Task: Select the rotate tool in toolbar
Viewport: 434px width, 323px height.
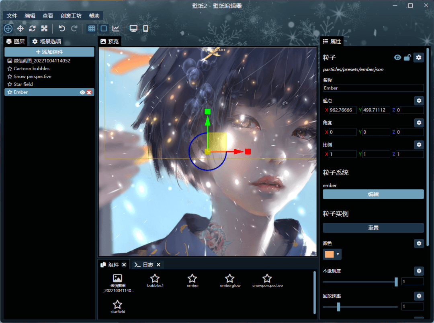Action: [x=32, y=28]
